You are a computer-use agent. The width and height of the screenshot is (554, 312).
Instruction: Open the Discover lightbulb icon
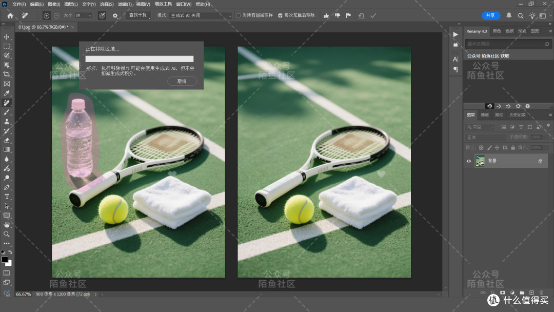click(x=532, y=15)
